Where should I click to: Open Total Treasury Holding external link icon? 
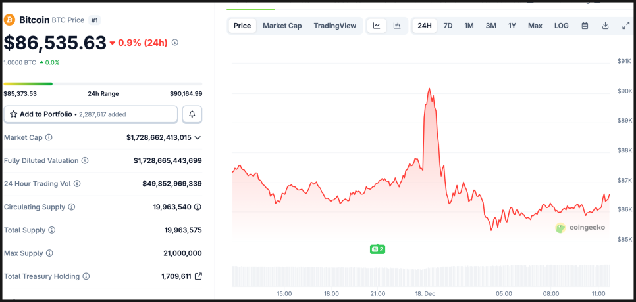pos(198,276)
